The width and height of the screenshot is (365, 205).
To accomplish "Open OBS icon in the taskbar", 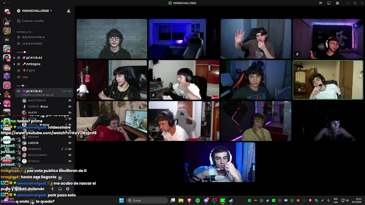I will tap(214, 200).
